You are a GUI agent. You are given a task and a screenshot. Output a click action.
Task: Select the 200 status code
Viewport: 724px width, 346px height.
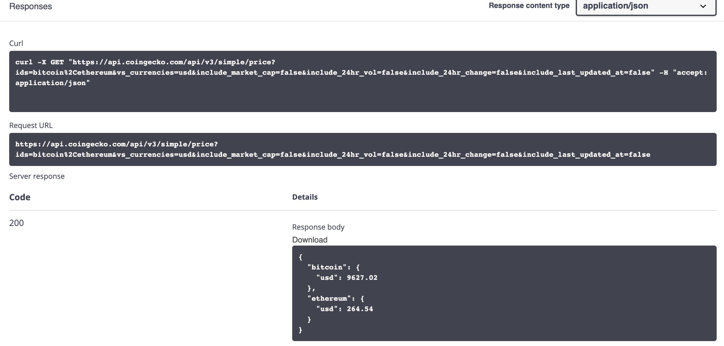16,223
